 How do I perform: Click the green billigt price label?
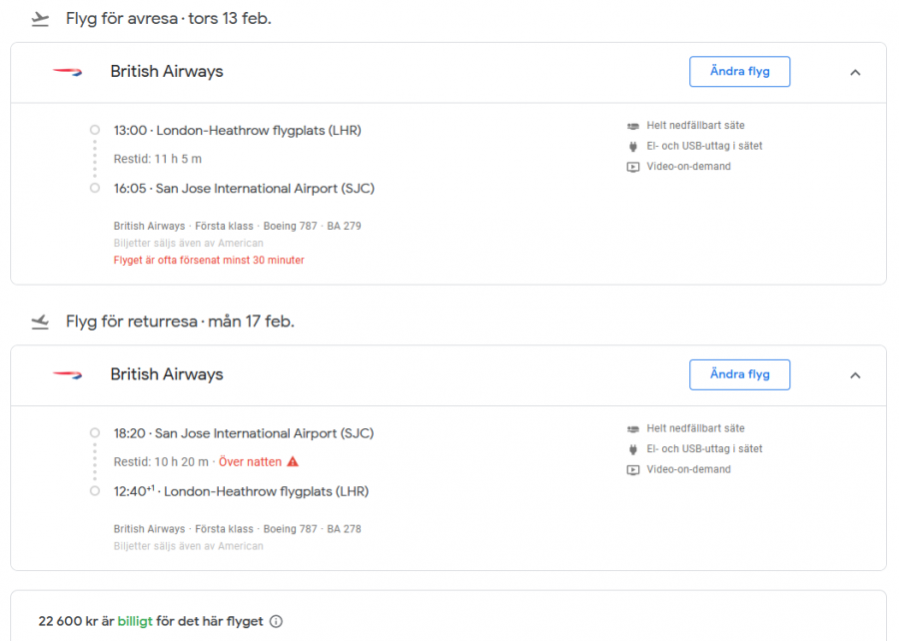[x=135, y=621]
